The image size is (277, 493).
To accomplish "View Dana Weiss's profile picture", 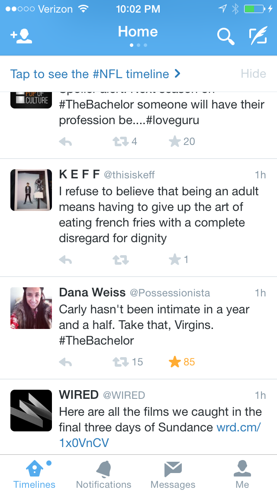I will [31, 308].
